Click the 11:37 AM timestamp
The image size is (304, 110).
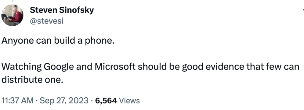(x=18, y=101)
